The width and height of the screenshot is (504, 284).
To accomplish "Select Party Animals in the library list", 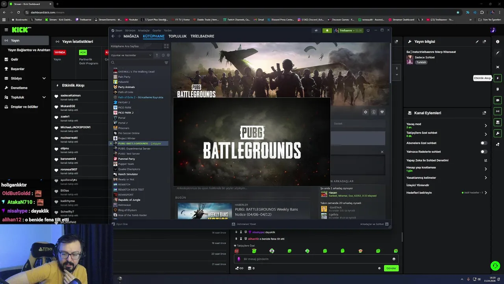I will (126, 87).
